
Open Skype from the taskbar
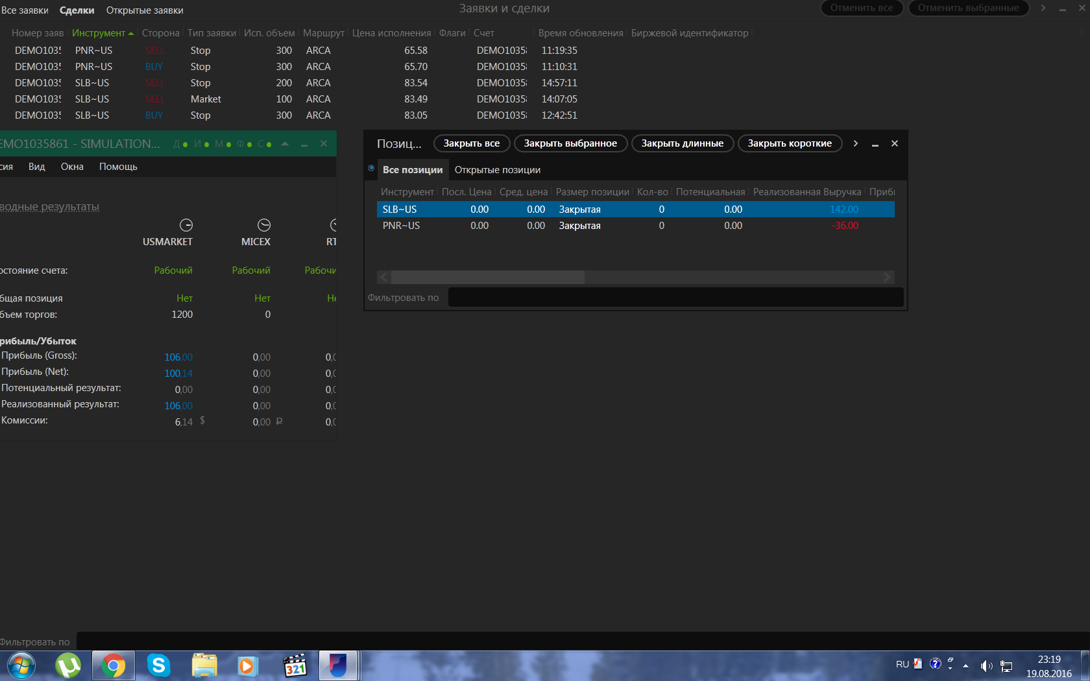pos(158,666)
